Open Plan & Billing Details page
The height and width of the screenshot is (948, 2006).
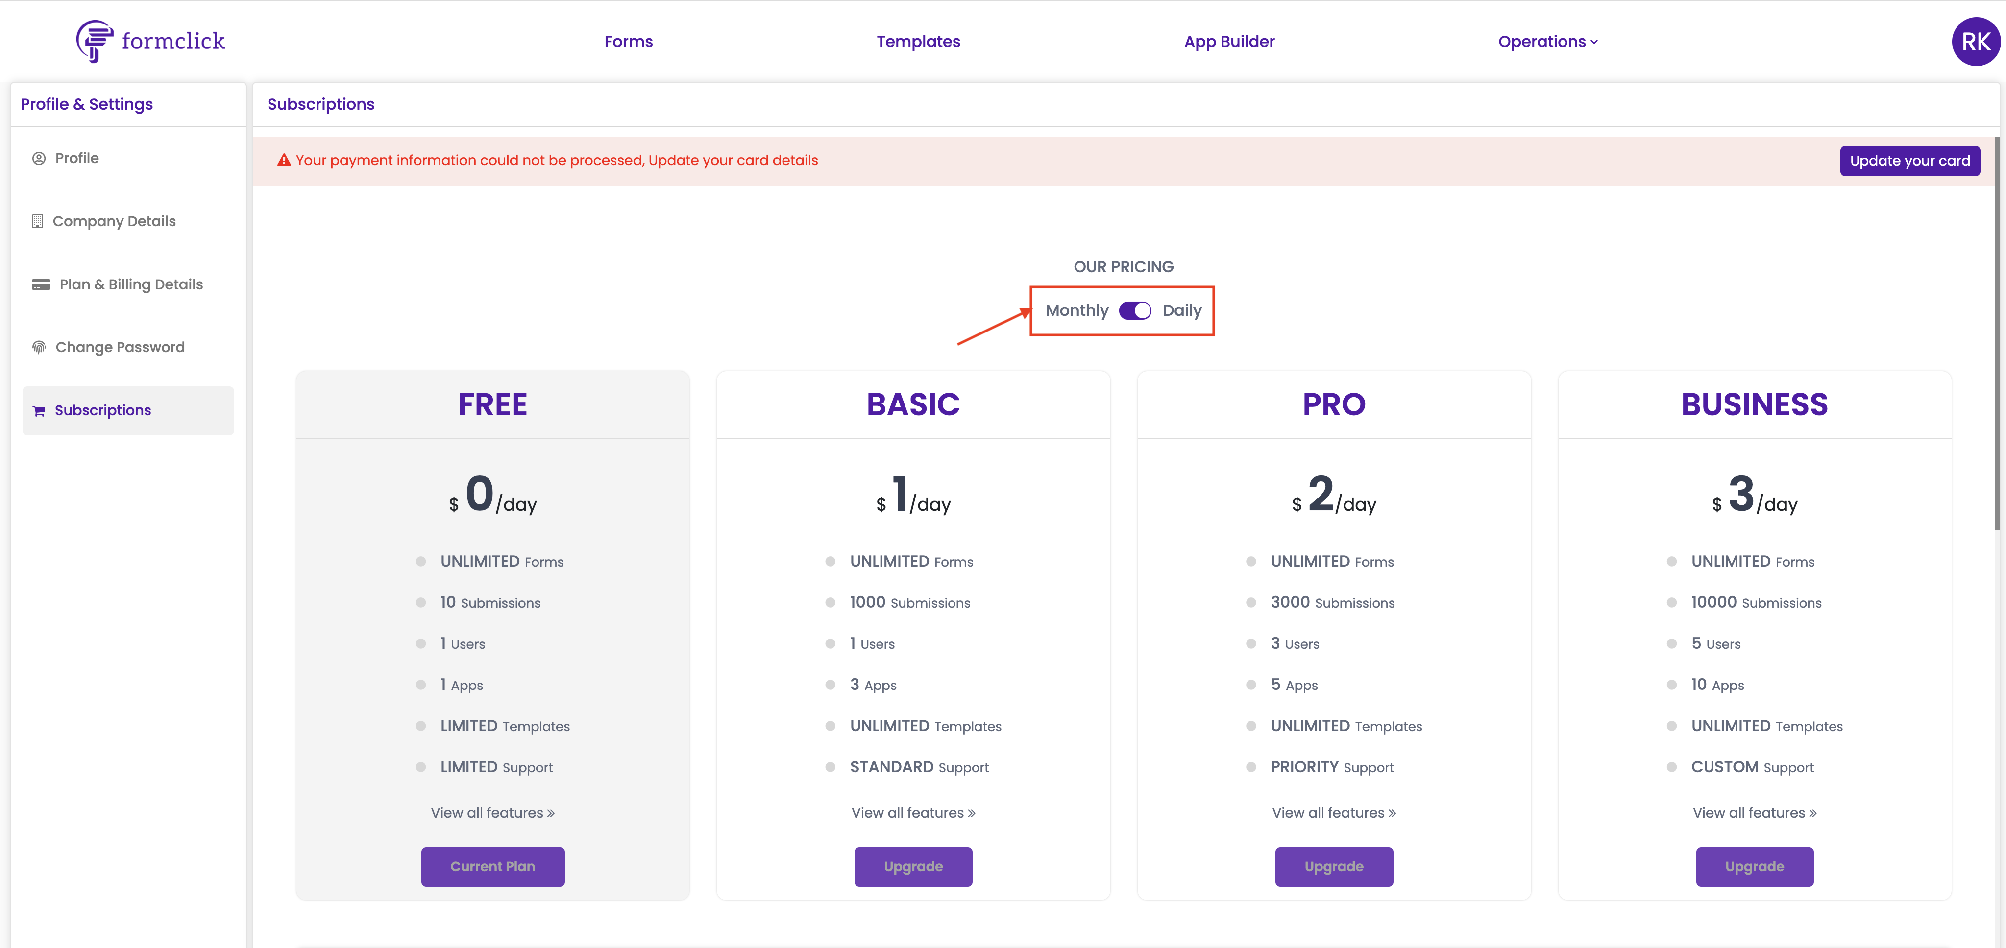point(131,284)
